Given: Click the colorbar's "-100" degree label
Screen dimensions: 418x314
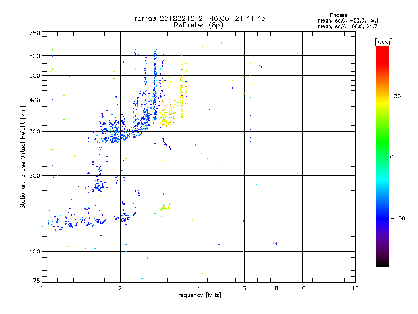Looking at the screenshot, I should 398,218.
